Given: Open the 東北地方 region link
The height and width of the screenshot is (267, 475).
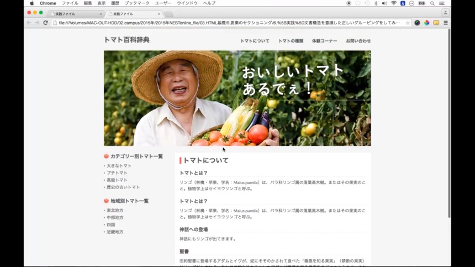Looking at the screenshot, I should click(x=115, y=210).
